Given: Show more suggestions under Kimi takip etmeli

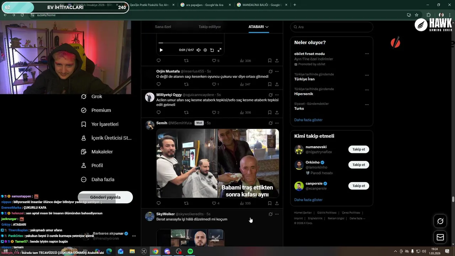Looking at the screenshot, I should coord(308,200).
